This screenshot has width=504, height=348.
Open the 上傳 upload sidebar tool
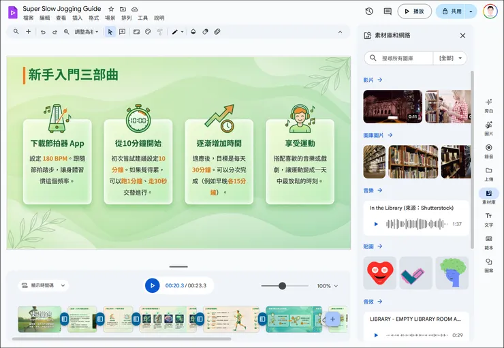coord(488,174)
